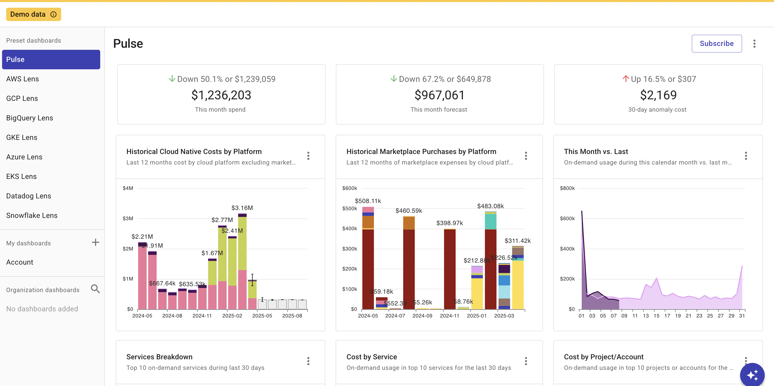
Task: Go to the Account dashboard
Action: click(x=20, y=262)
